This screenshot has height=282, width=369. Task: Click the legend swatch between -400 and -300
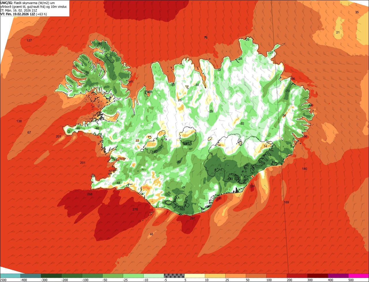pyautogui.click(x=31, y=276)
